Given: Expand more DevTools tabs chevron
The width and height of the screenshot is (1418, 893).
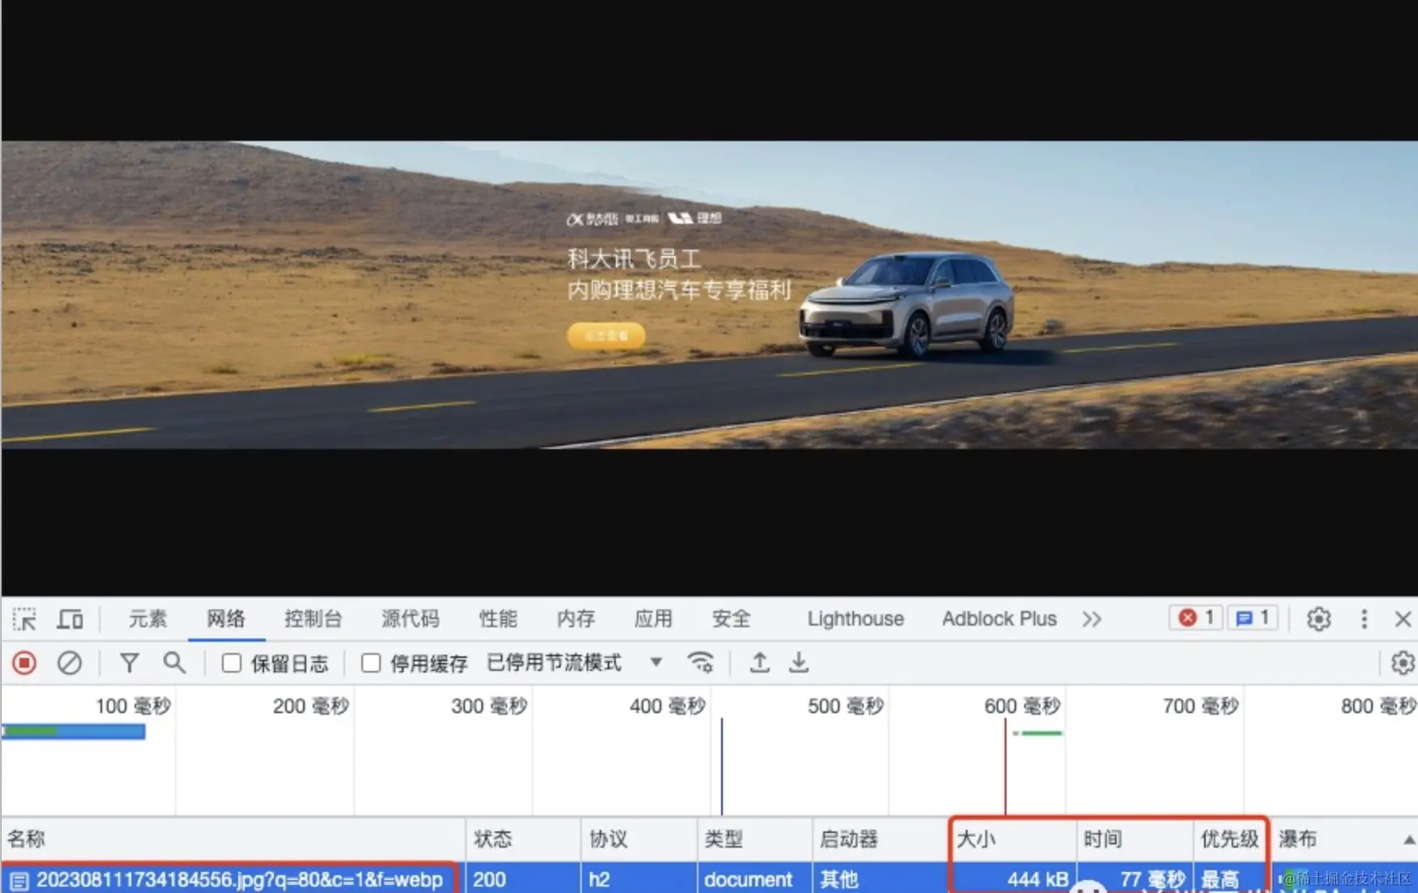Looking at the screenshot, I should pos(1091,619).
